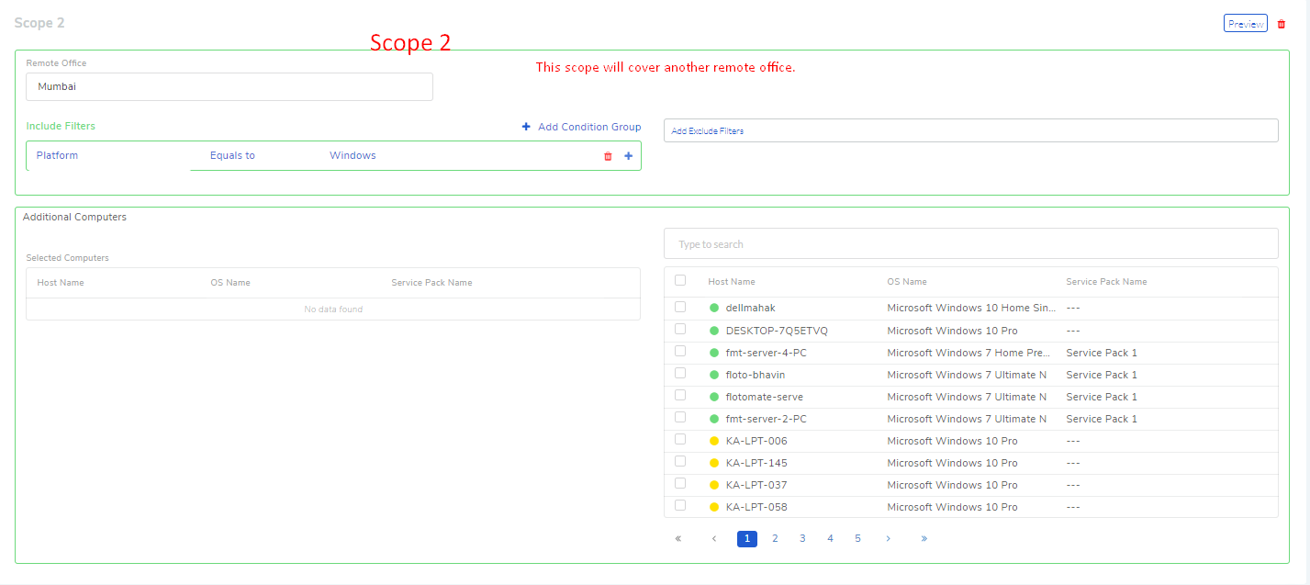Click the Additional Computers heading
The image size is (1310, 585).
pyautogui.click(x=74, y=218)
